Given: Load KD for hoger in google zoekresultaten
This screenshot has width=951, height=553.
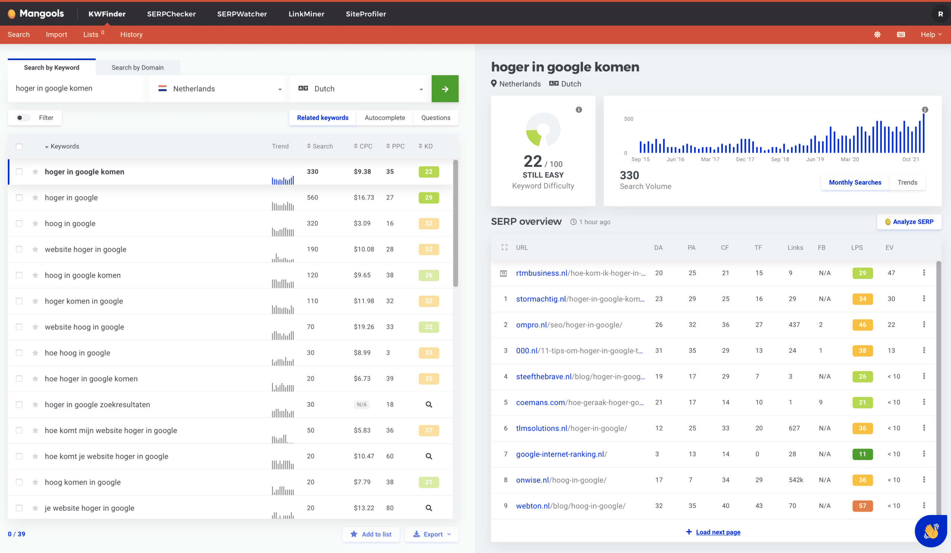Looking at the screenshot, I should [x=429, y=404].
